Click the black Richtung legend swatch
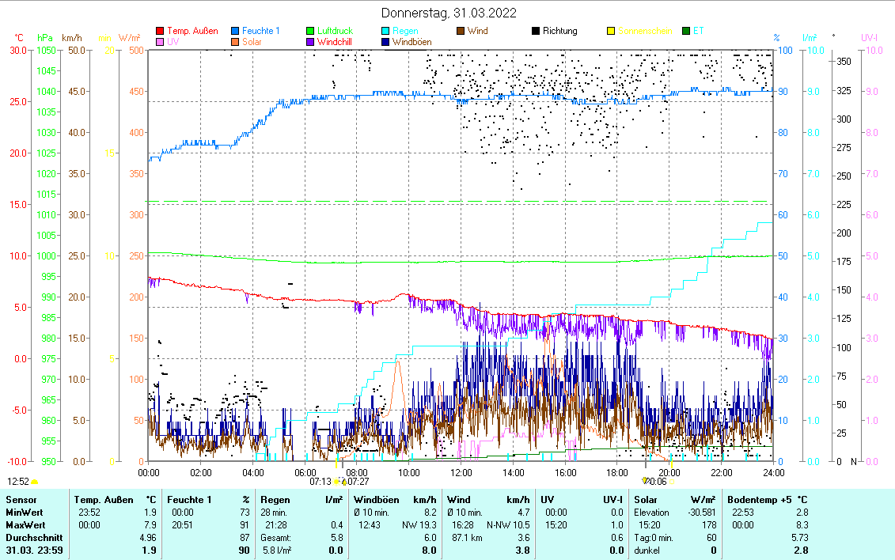 [536, 31]
